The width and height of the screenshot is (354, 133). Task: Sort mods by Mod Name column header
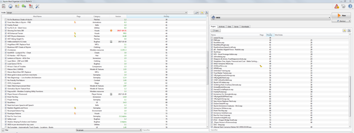click(37, 17)
